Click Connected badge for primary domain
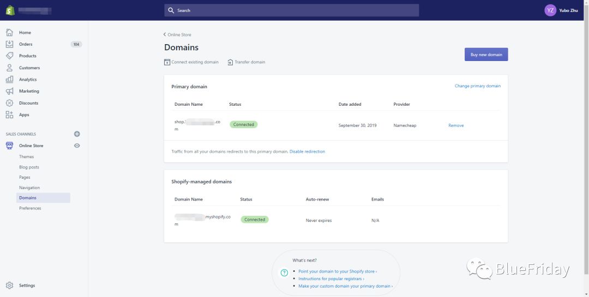The image size is (589, 297). pos(243,125)
